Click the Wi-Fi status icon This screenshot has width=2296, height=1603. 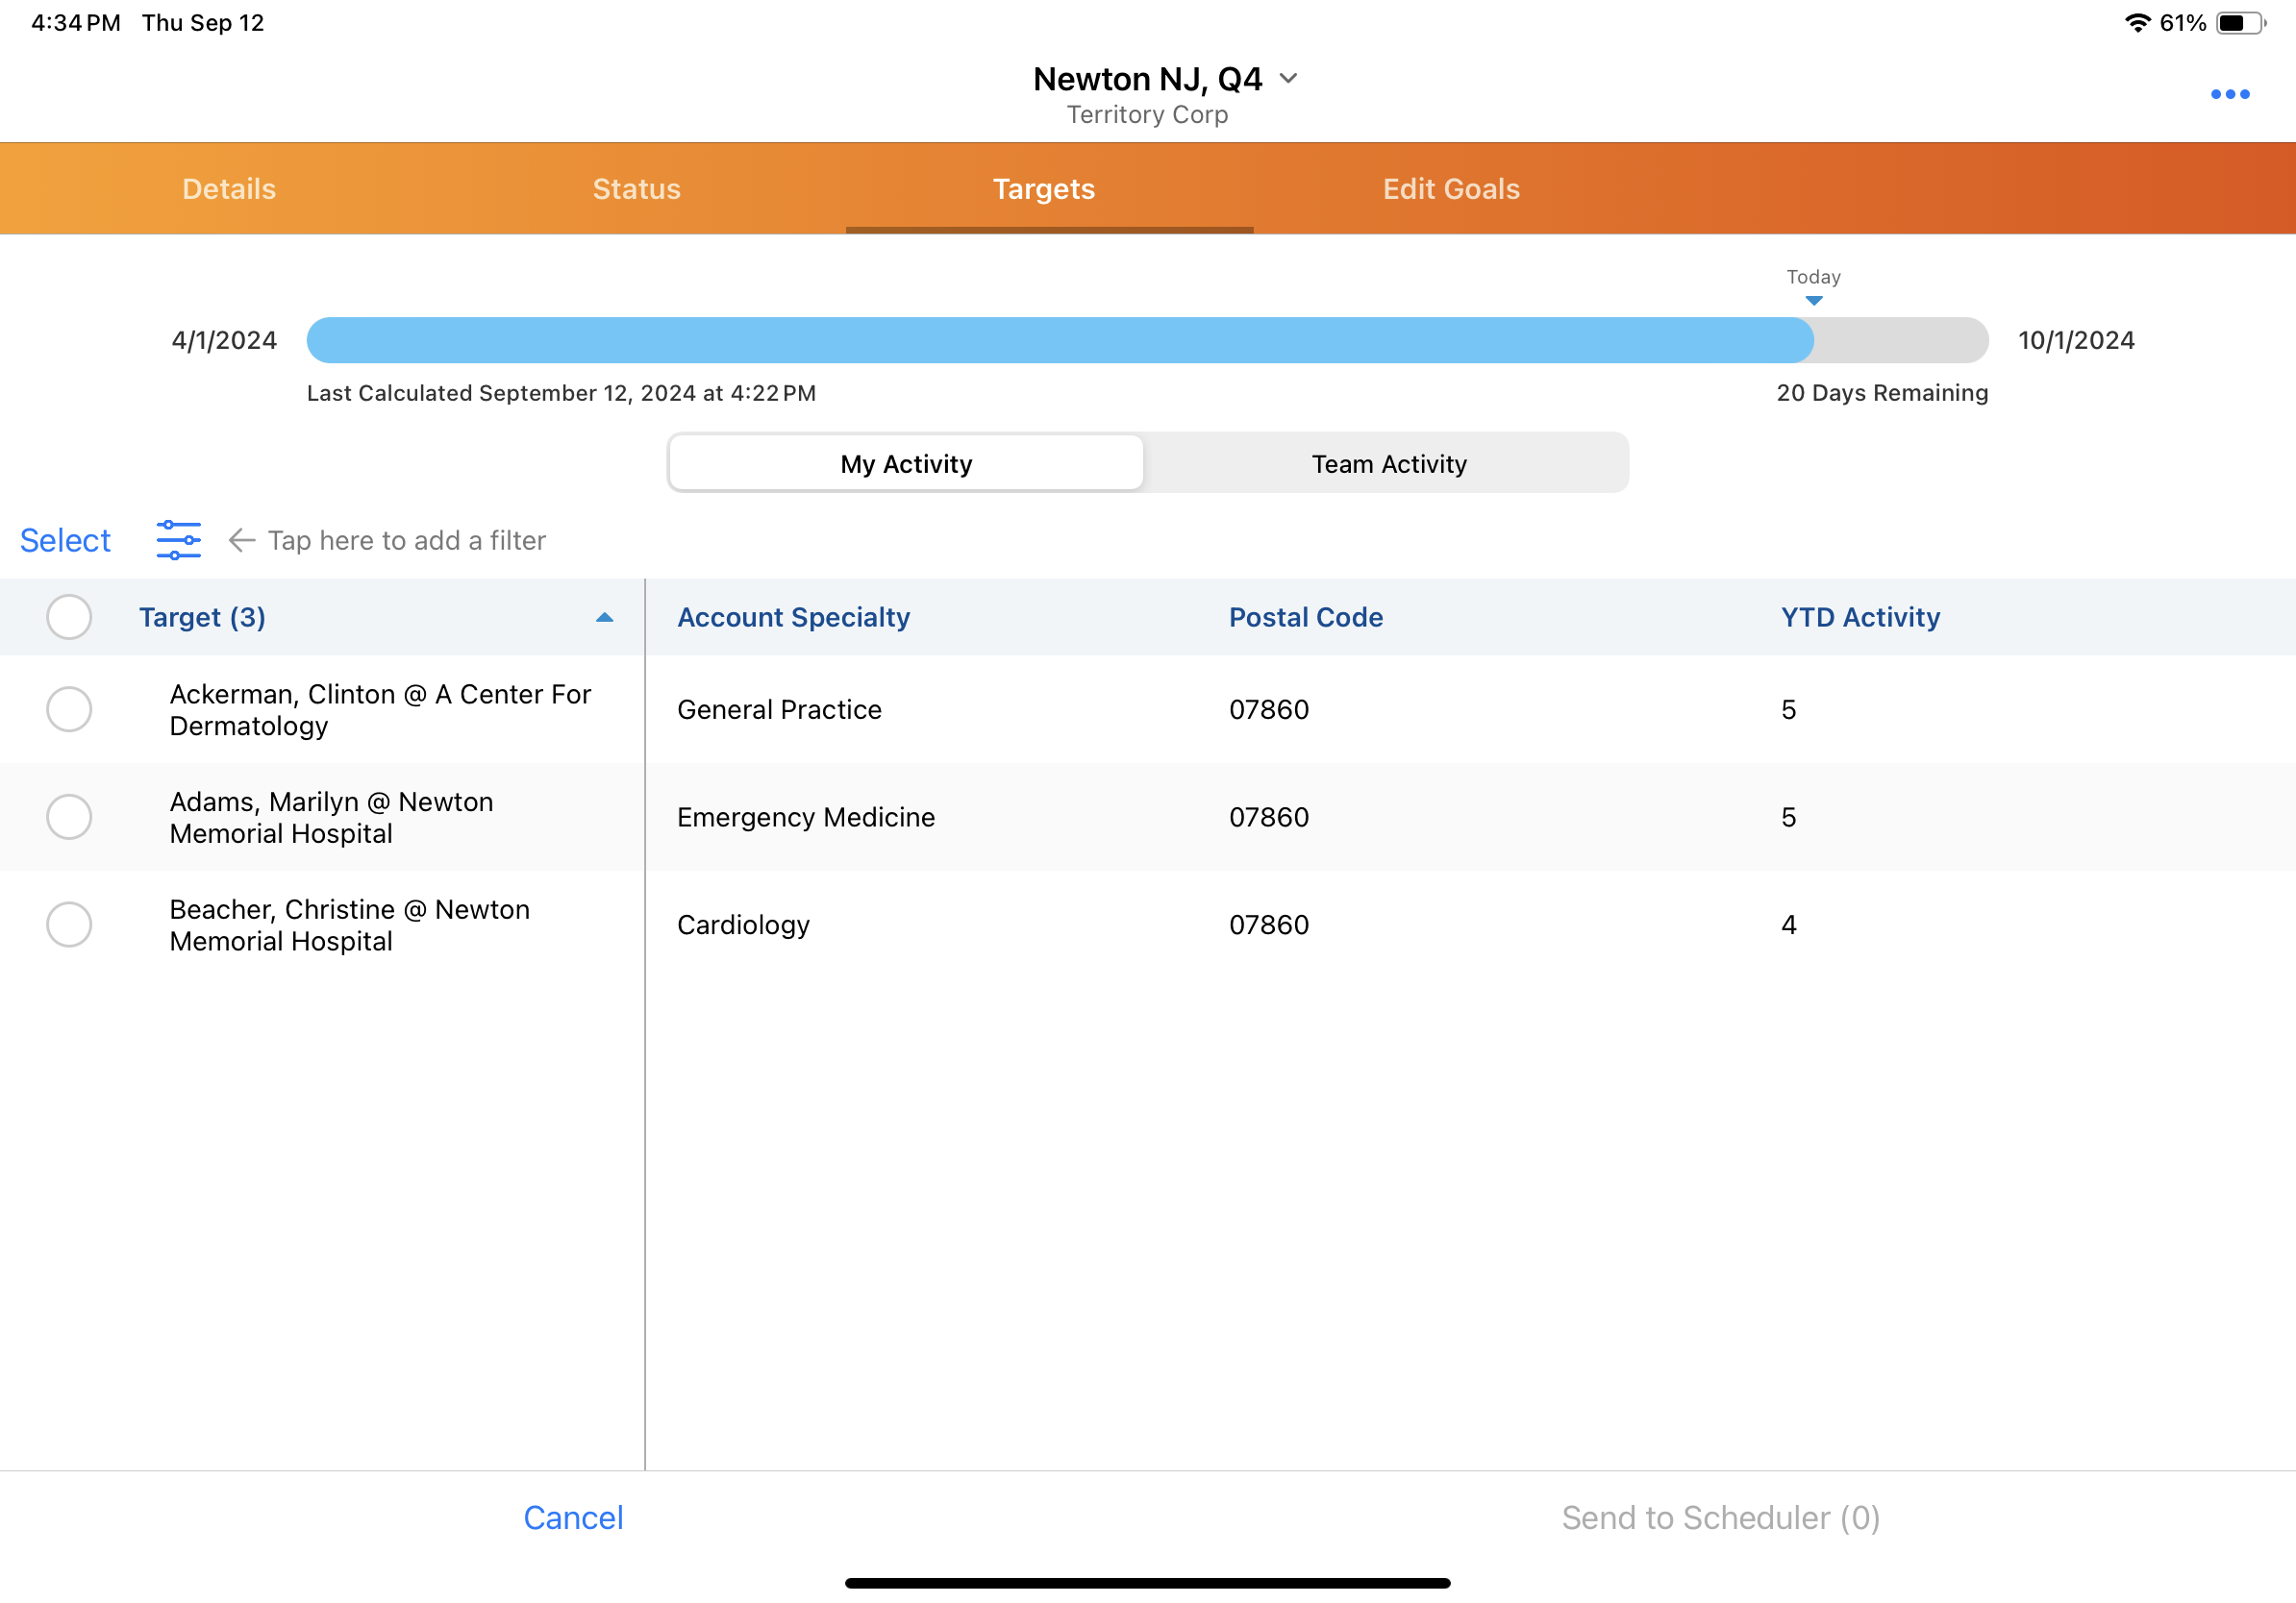(2136, 22)
